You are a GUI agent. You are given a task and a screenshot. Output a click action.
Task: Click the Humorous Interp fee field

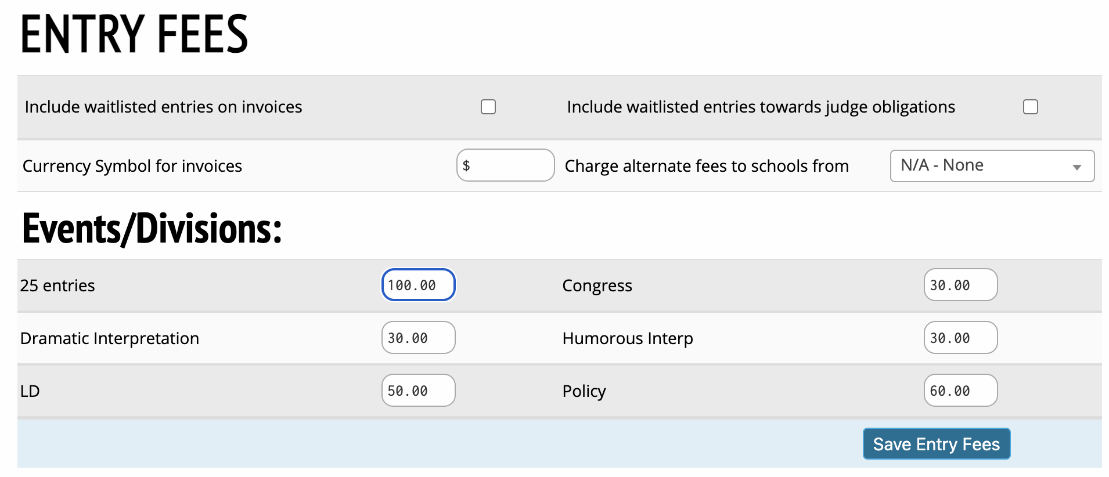tap(960, 338)
